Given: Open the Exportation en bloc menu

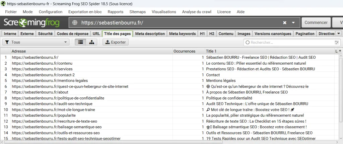Looking at the screenshot, I should coord(85,12).
